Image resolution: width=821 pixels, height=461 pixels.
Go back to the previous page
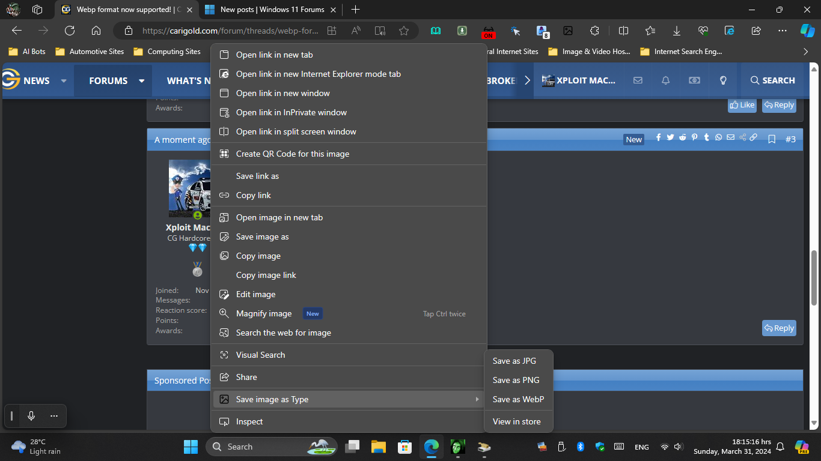(17, 31)
